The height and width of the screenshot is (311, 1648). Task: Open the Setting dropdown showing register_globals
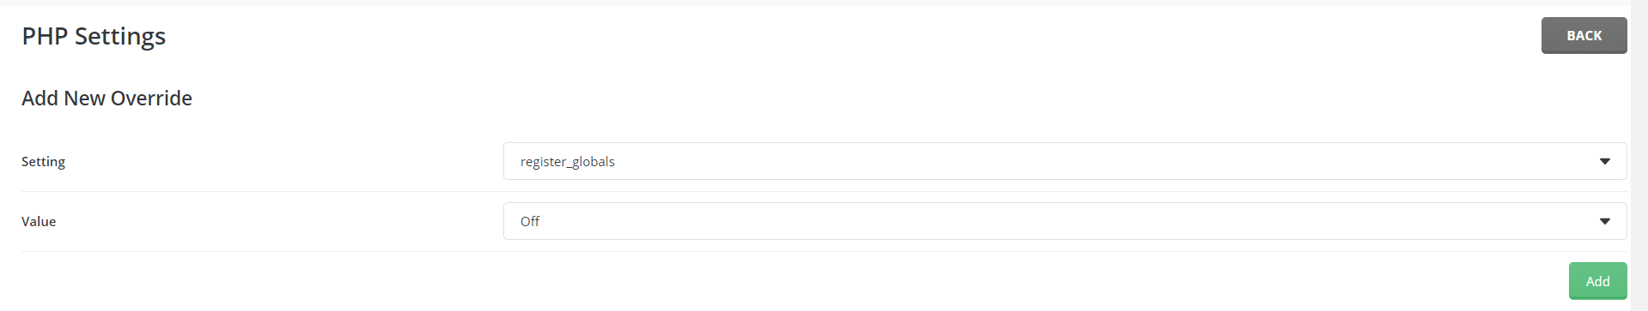(x=1065, y=161)
